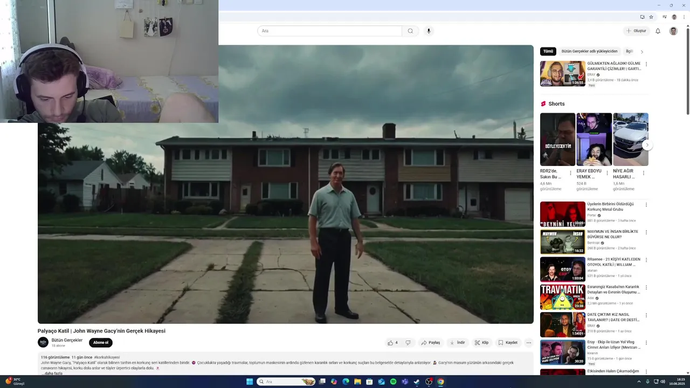Click #korkuhikayesi hashtag link
The image size is (690, 388).
point(107,357)
